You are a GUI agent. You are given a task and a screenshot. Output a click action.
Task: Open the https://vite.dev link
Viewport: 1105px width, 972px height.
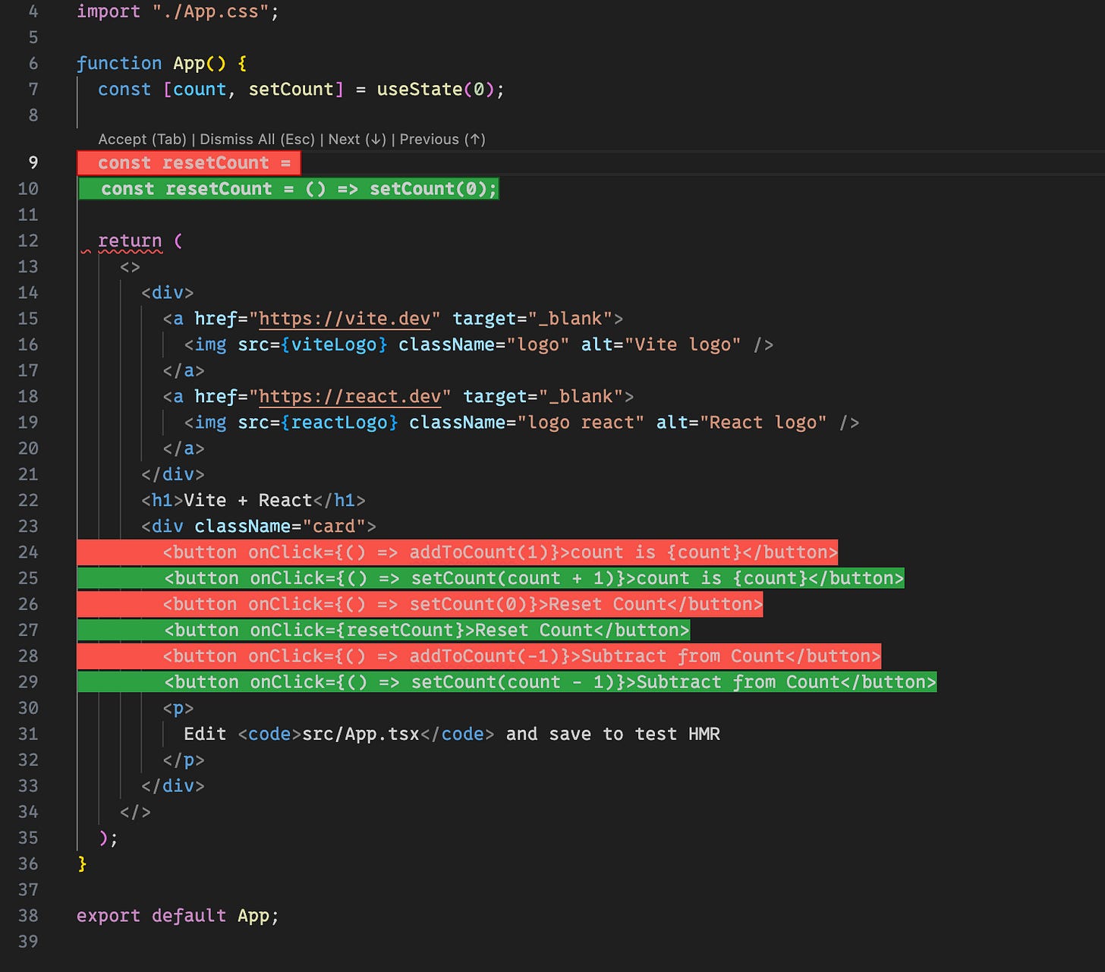point(345,318)
